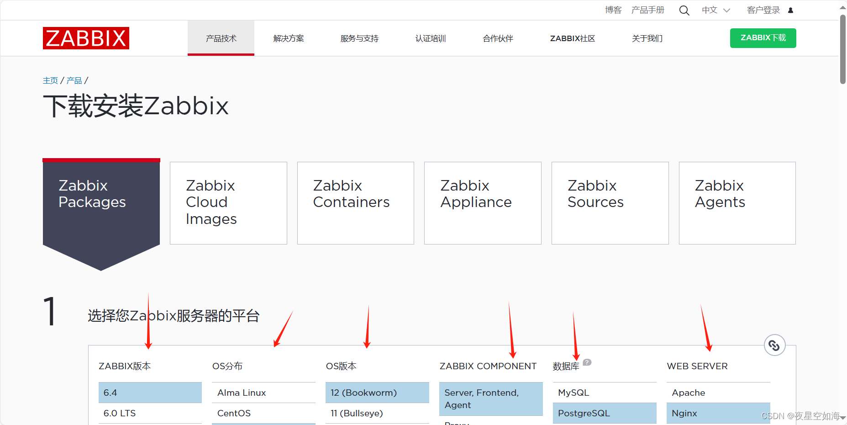This screenshot has width=847, height=425.
Task: Open the 产品手册 link
Action: (x=647, y=10)
